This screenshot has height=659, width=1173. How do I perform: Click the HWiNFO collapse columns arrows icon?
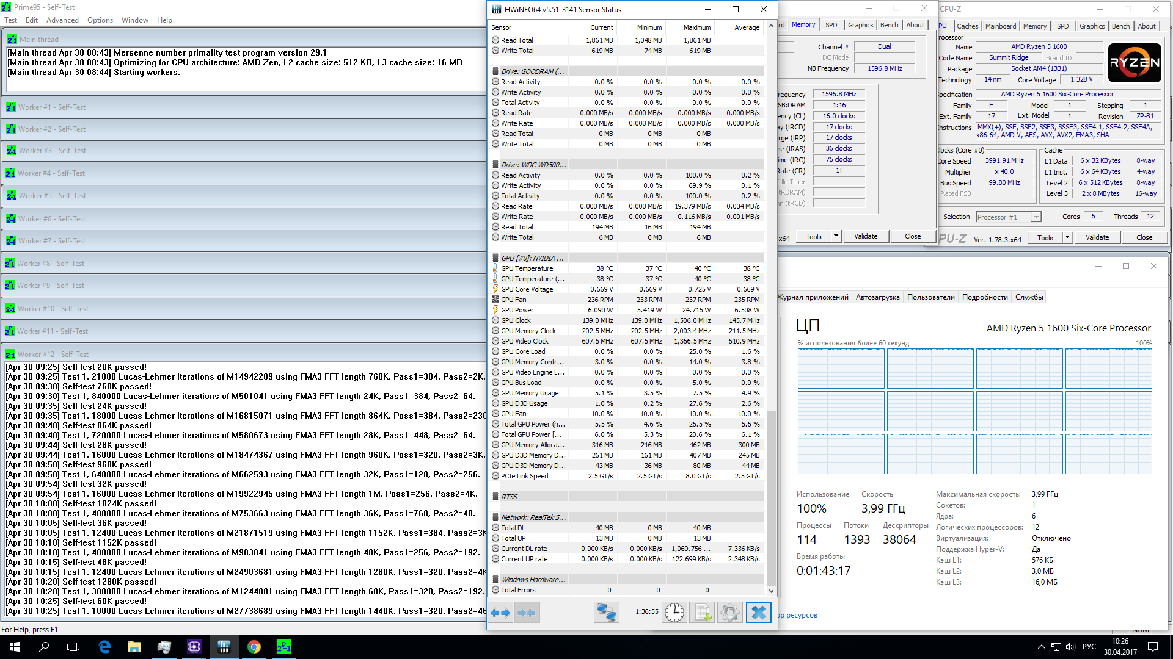coord(527,613)
